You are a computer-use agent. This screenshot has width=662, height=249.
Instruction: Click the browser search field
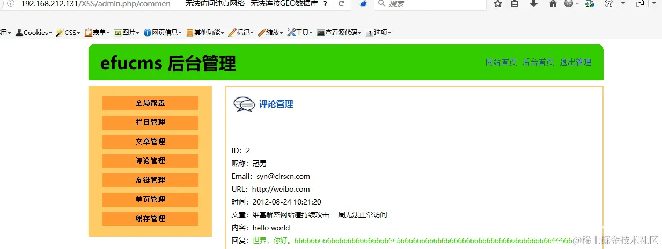tap(430, 4)
